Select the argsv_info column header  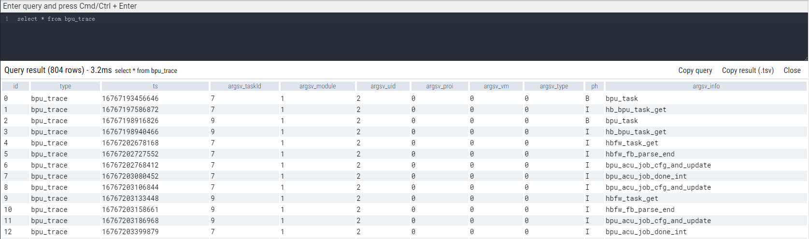706,86
